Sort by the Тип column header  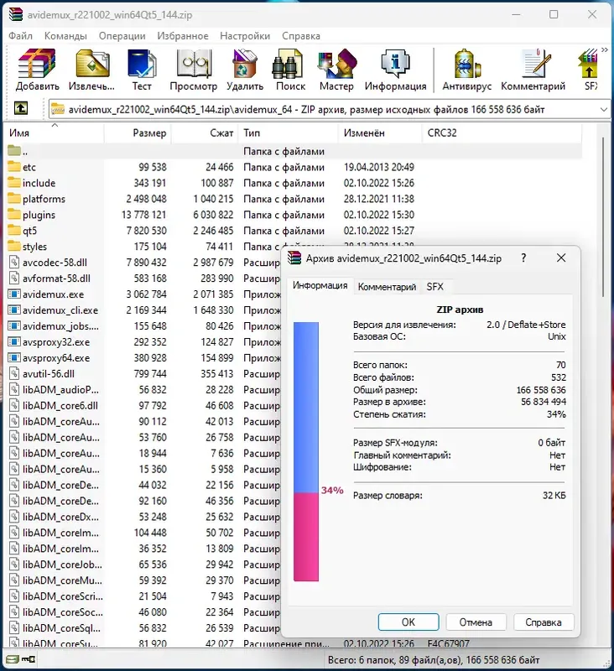point(288,133)
